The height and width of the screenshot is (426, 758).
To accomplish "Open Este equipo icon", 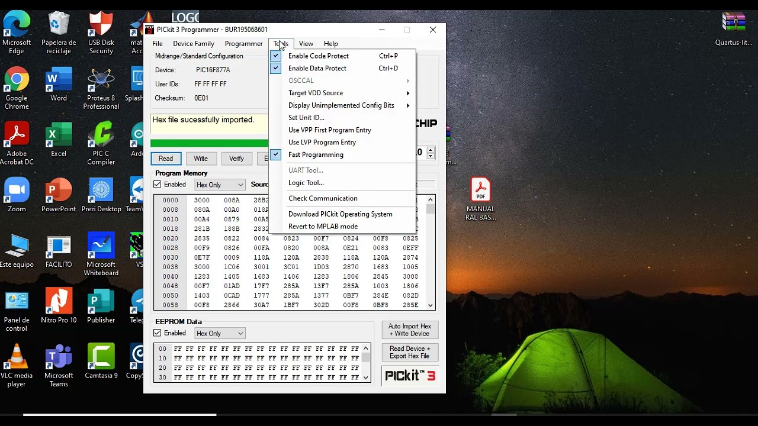I will (x=17, y=251).
